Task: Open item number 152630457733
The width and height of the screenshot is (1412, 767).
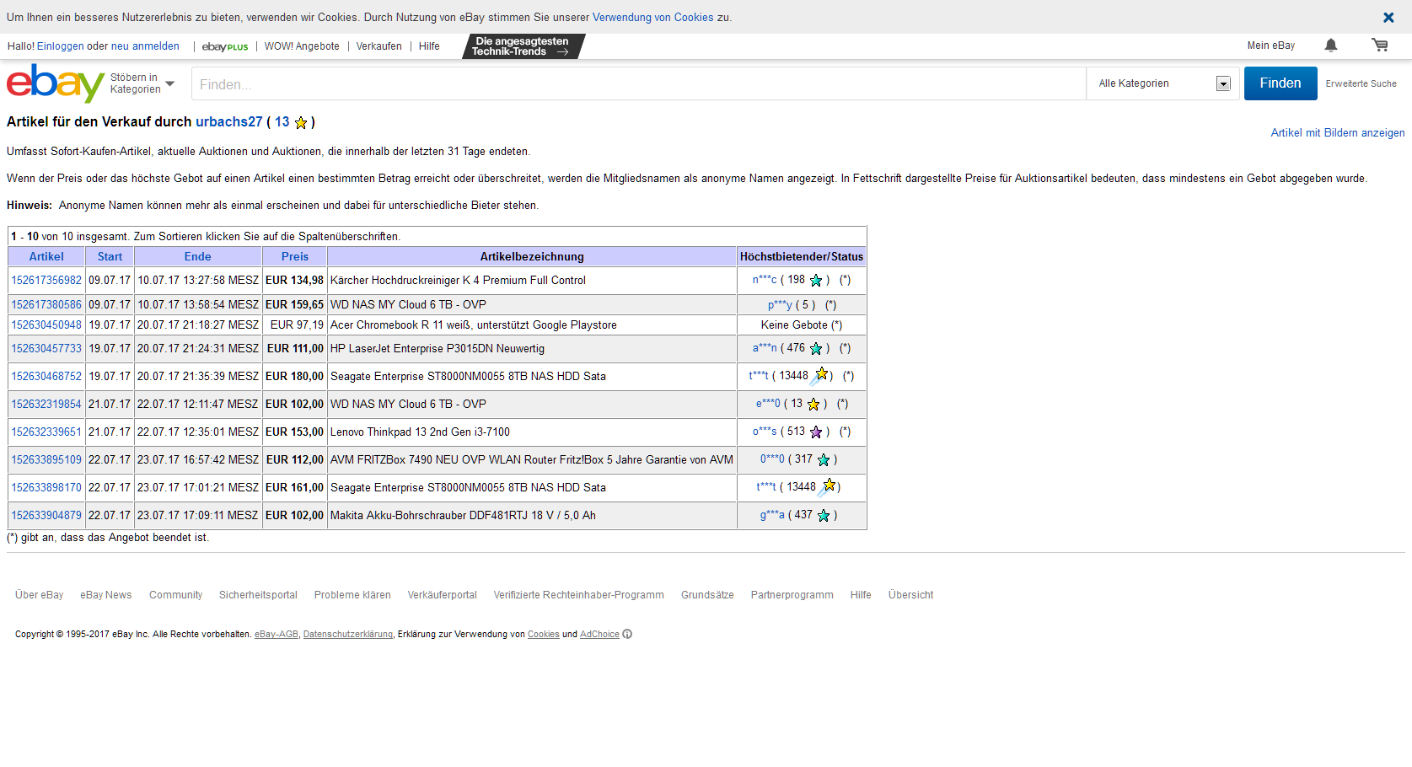Action: 46,349
